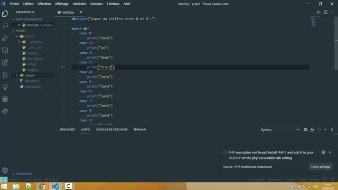Open the GitHub view icon
Viewport: 338px width, 190px height.
pos(5,99)
